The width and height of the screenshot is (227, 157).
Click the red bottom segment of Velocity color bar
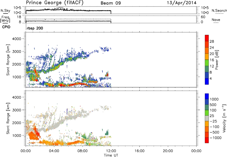207,140
